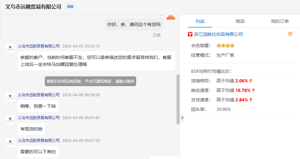Click the red shop icon before company name
This screenshot has height=159, width=300.
tap(190, 34)
